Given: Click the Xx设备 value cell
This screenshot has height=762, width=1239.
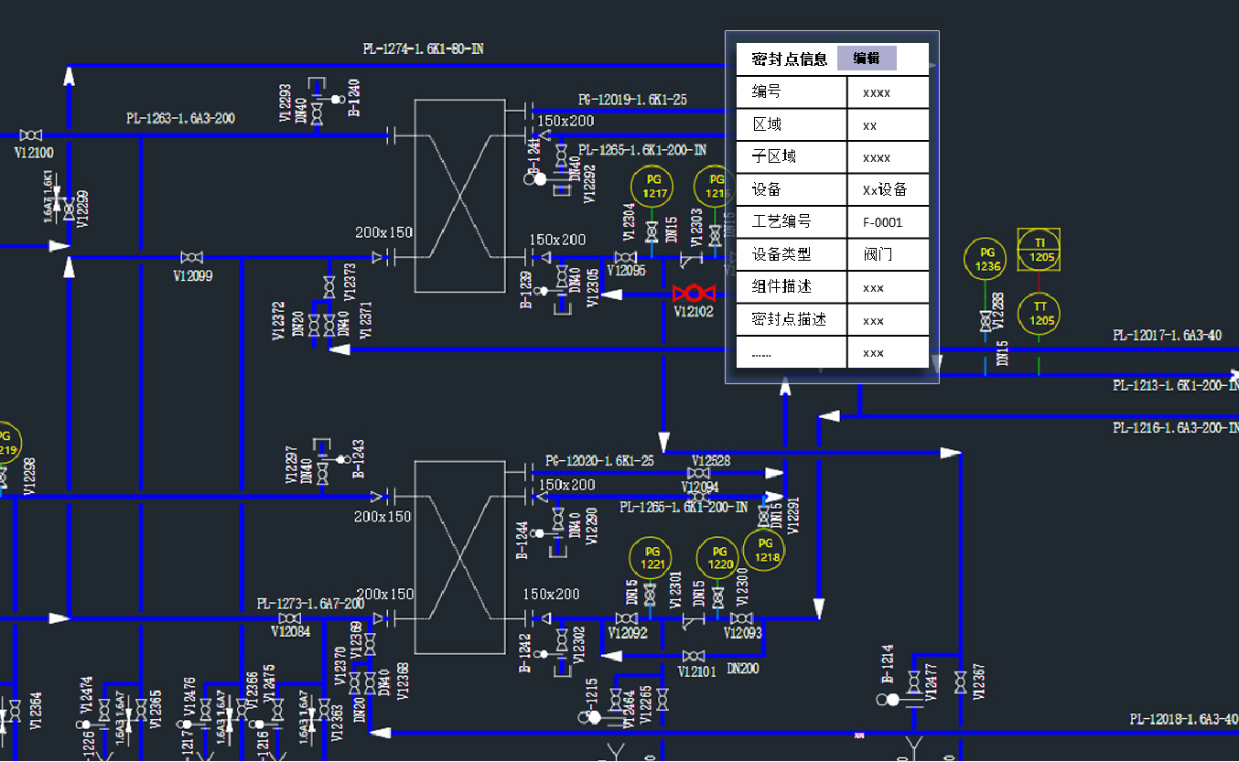Looking at the screenshot, I should click(888, 189).
